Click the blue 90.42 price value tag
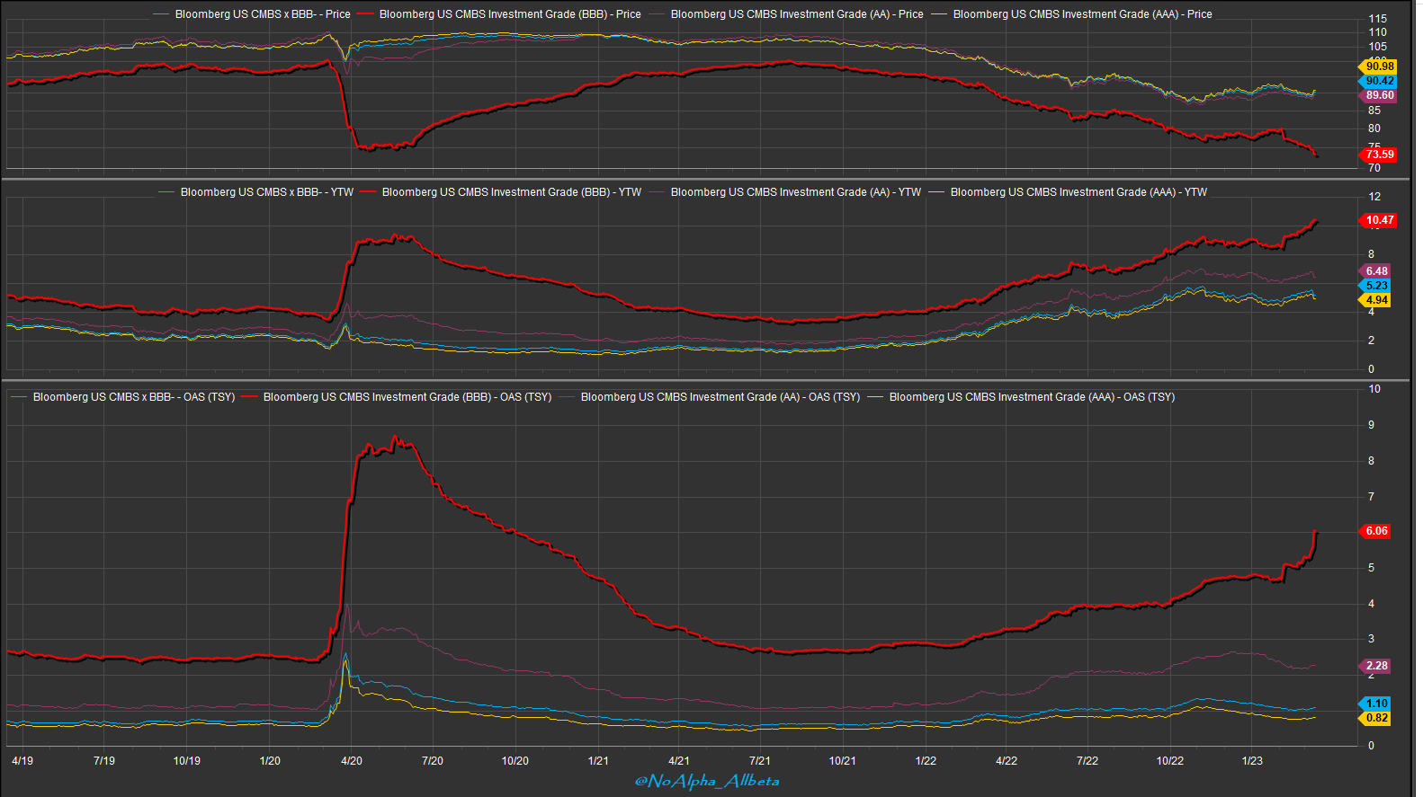Image resolution: width=1423 pixels, height=797 pixels. point(1378,81)
